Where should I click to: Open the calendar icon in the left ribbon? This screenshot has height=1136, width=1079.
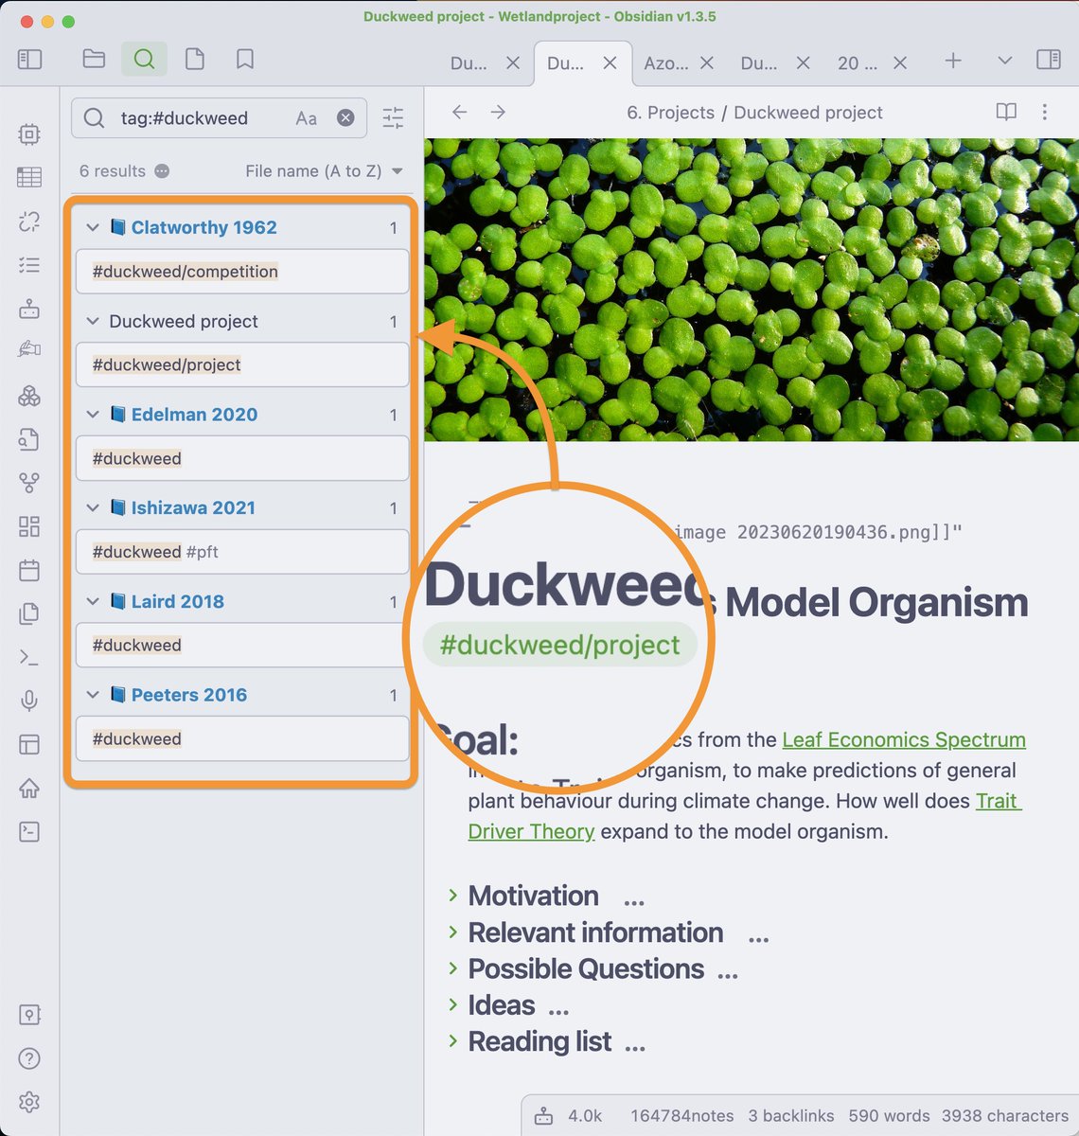28,570
